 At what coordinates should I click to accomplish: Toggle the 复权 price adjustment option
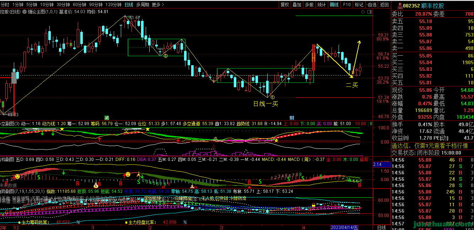pyautogui.click(x=285, y=5)
